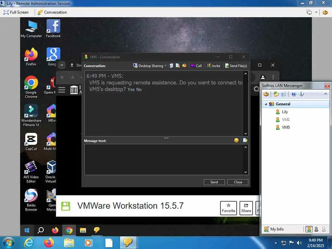Expand the dropdown arrow beside monitors icon
This screenshot has width=332, height=249.
(x=316, y=12)
